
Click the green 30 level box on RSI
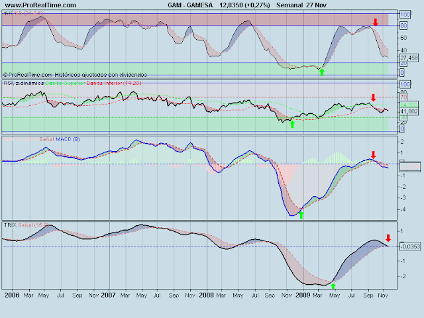403,118
